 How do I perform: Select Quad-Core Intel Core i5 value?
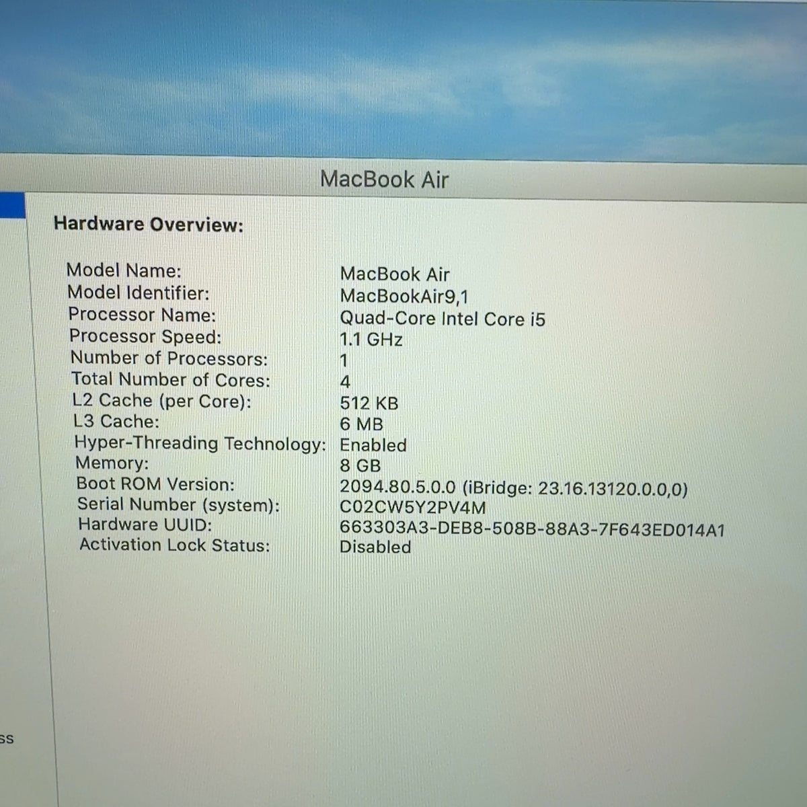pyautogui.click(x=443, y=318)
